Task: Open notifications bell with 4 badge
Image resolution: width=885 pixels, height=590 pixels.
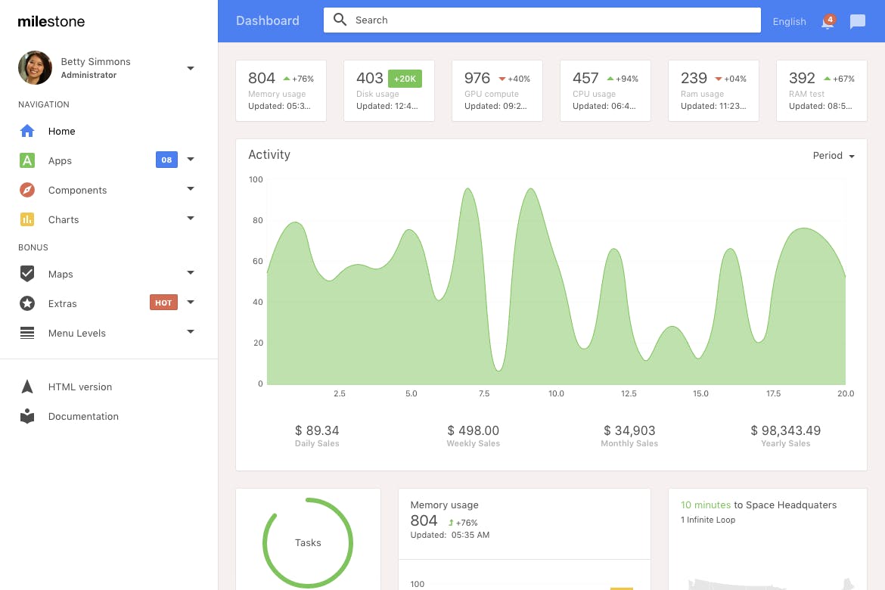Action: [828, 21]
